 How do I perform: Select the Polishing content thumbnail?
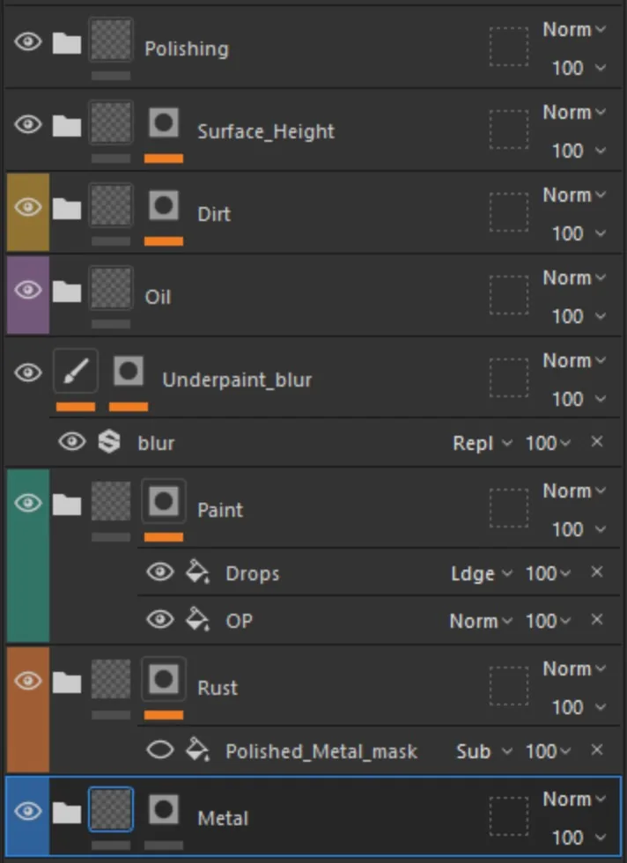(111, 40)
